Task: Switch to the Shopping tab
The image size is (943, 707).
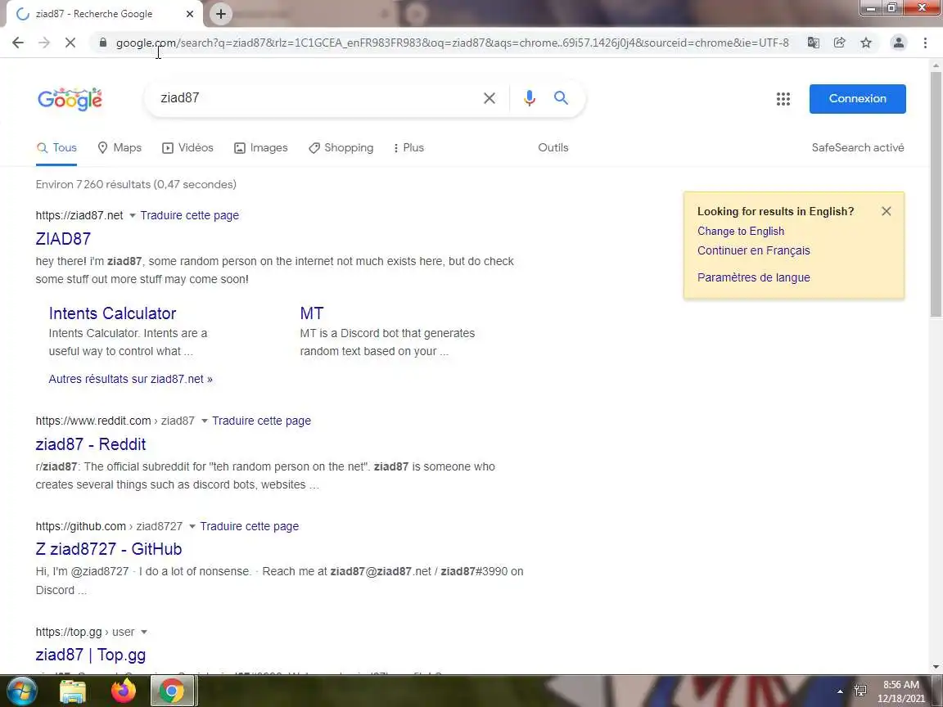Action: click(341, 148)
